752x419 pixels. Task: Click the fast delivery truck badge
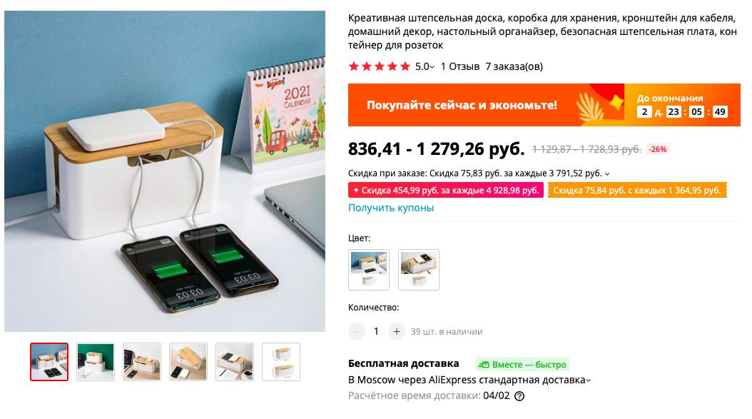(x=522, y=364)
